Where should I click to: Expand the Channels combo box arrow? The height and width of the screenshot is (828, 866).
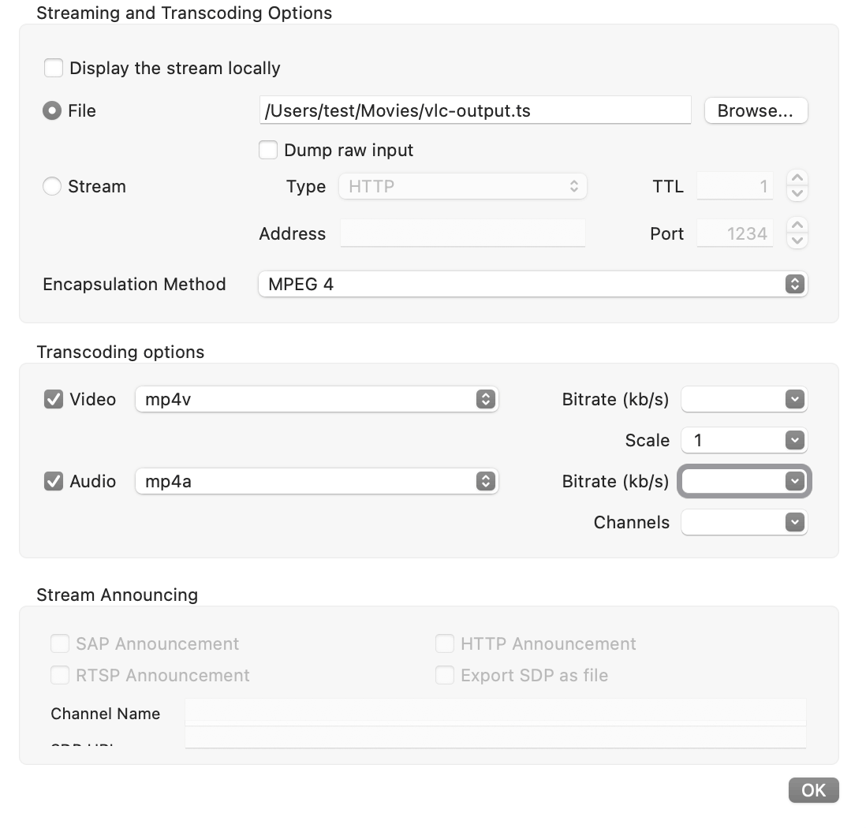pyautogui.click(x=794, y=523)
